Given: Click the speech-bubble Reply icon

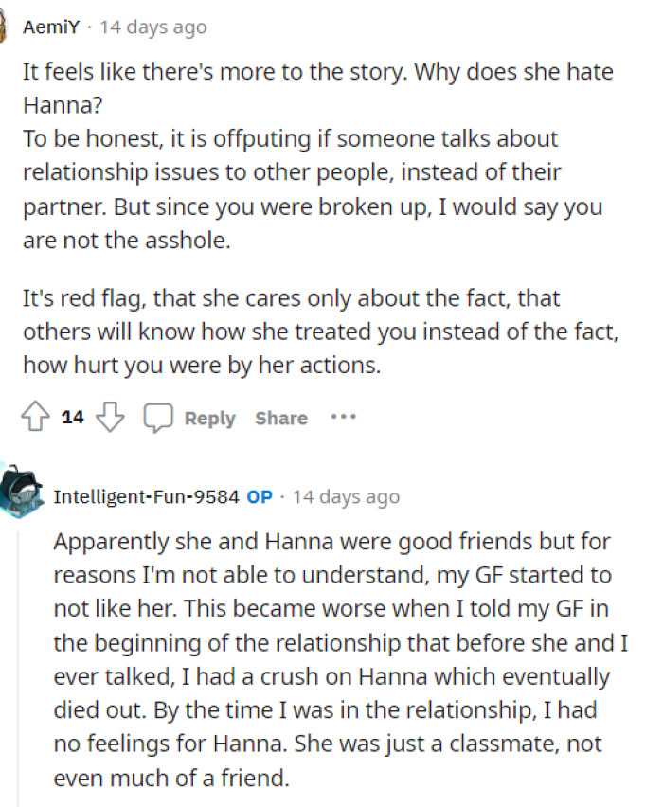Looking at the screenshot, I should [158, 417].
